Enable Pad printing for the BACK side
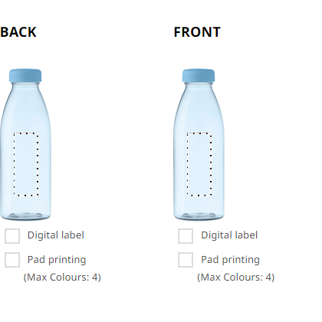This screenshot has width=322, height=322. pos(12,260)
